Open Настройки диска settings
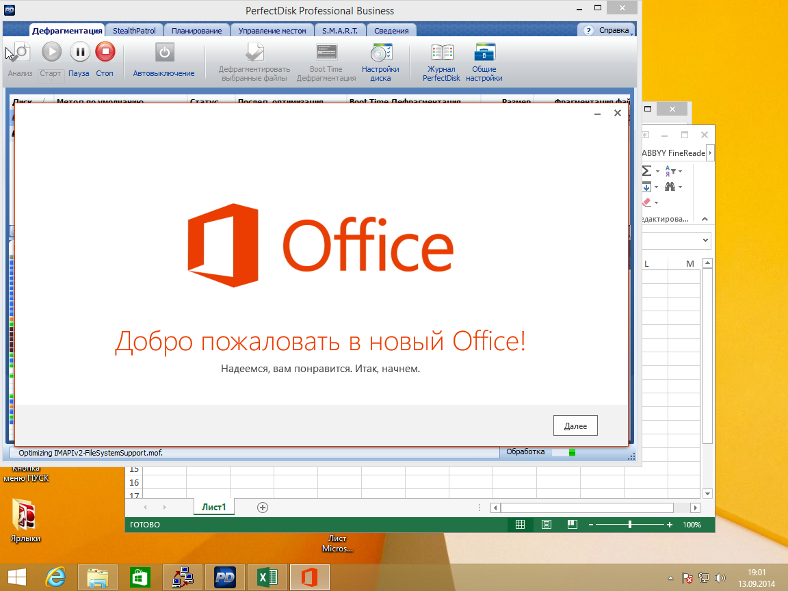 [381, 52]
